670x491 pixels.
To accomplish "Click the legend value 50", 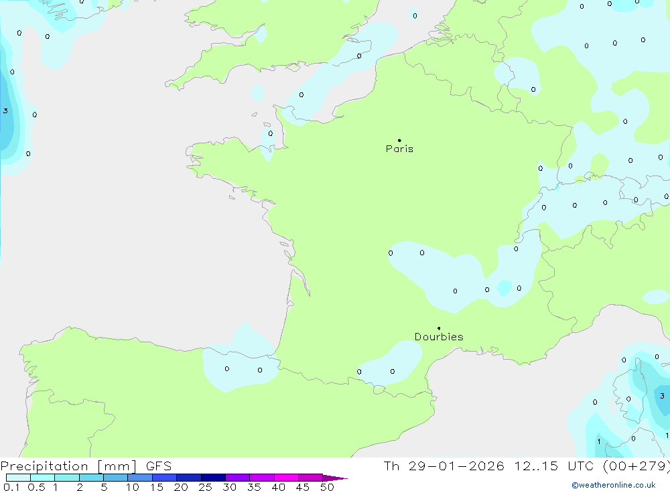I will pyautogui.click(x=327, y=487).
